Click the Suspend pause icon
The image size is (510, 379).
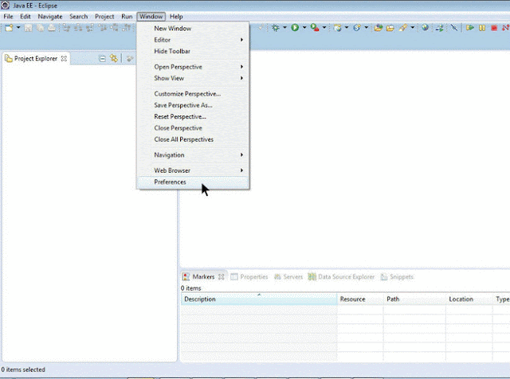tap(482, 28)
